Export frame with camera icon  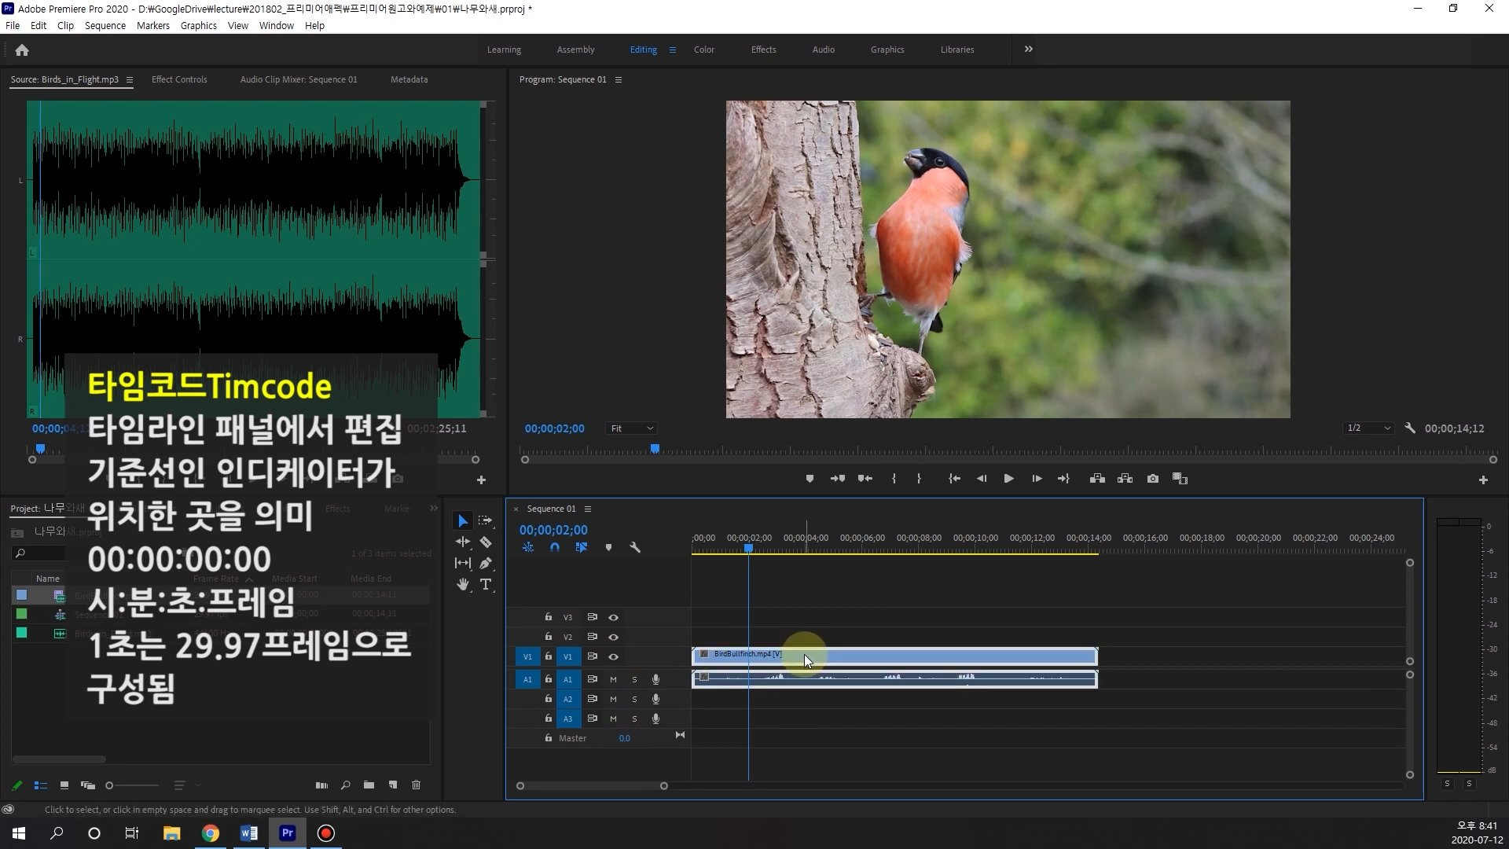(x=1153, y=479)
